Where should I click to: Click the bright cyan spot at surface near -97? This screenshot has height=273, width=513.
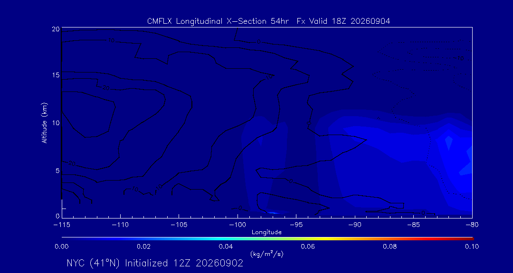[x=274, y=213]
